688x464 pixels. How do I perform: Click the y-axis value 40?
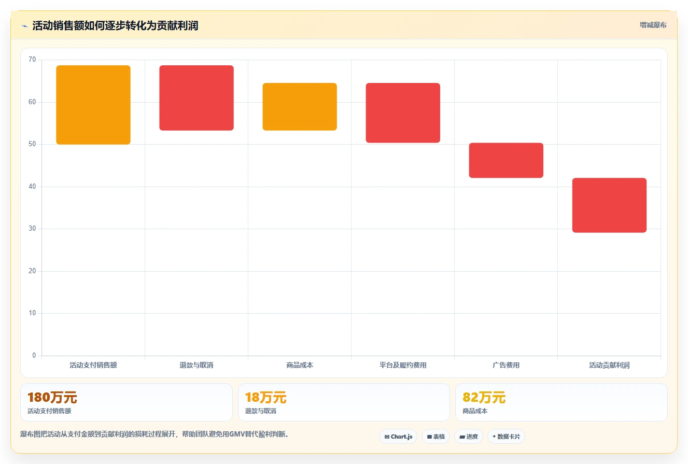tap(32, 187)
